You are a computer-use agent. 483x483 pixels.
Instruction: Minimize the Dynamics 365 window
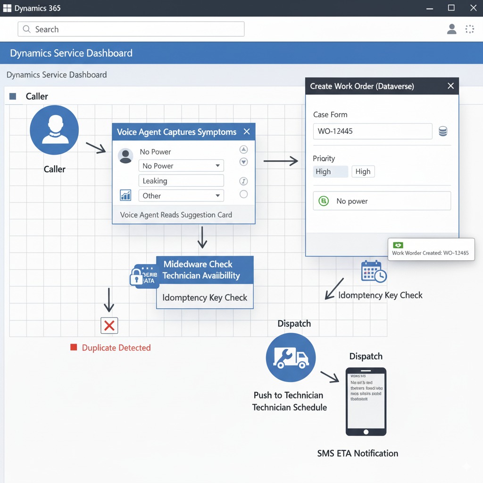point(430,8)
